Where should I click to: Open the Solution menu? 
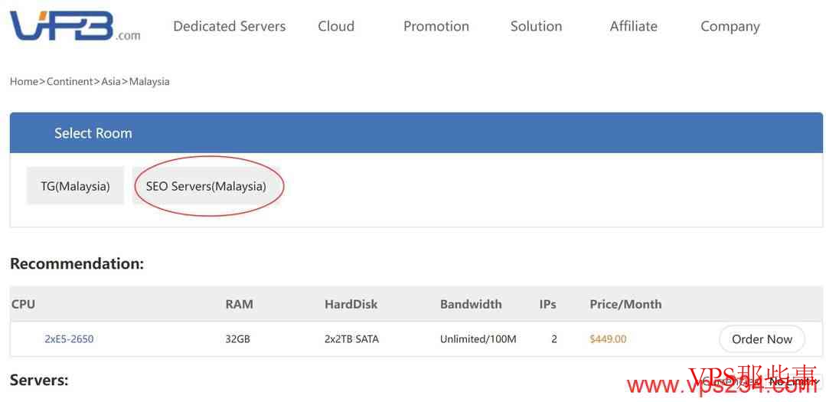tap(537, 26)
